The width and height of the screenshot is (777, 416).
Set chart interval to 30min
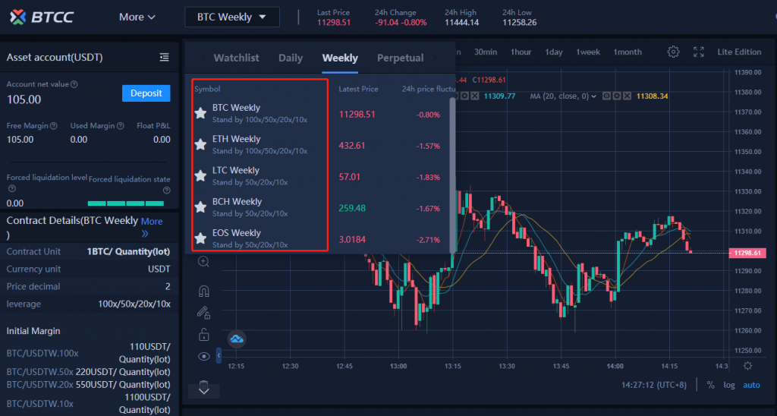tap(486, 52)
